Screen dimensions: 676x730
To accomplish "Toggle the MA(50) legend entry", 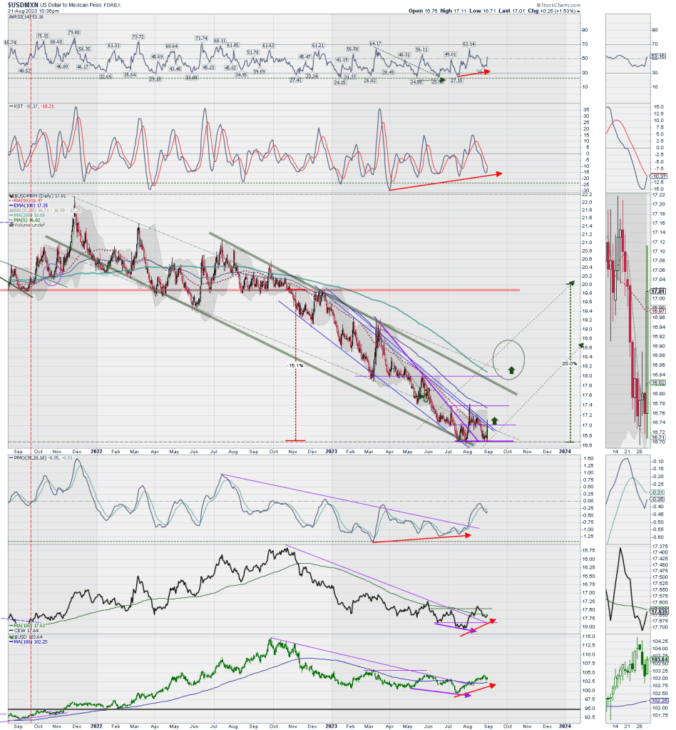I will click(24, 201).
